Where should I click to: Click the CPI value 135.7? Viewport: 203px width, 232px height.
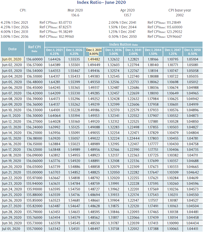pyautogui.click(x=128, y=15)
